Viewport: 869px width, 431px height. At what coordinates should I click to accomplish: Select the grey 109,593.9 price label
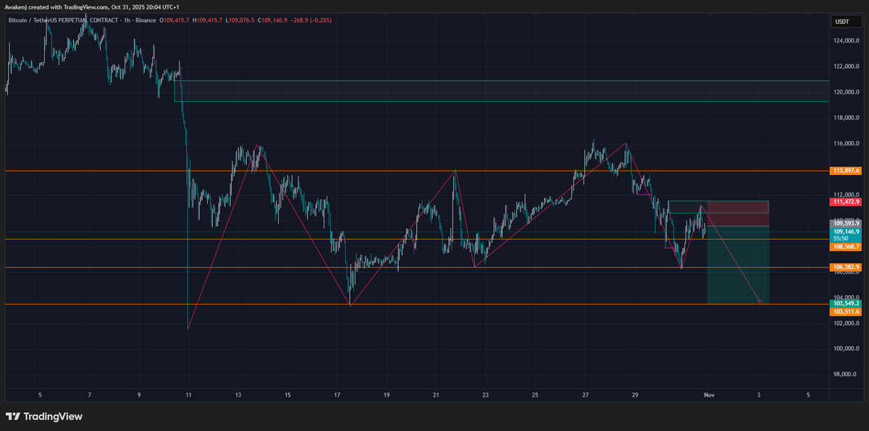pos(845,224)
